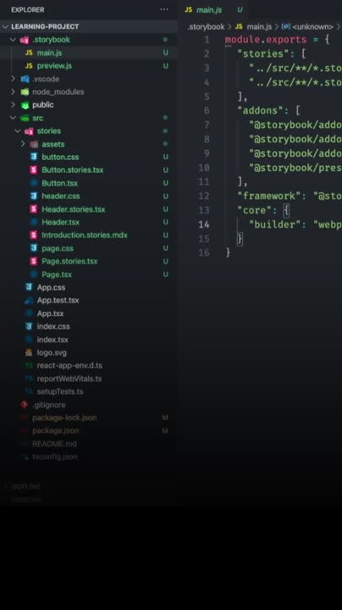
Task: Switch to the main.js editor tab
Action: coord(213,9)
